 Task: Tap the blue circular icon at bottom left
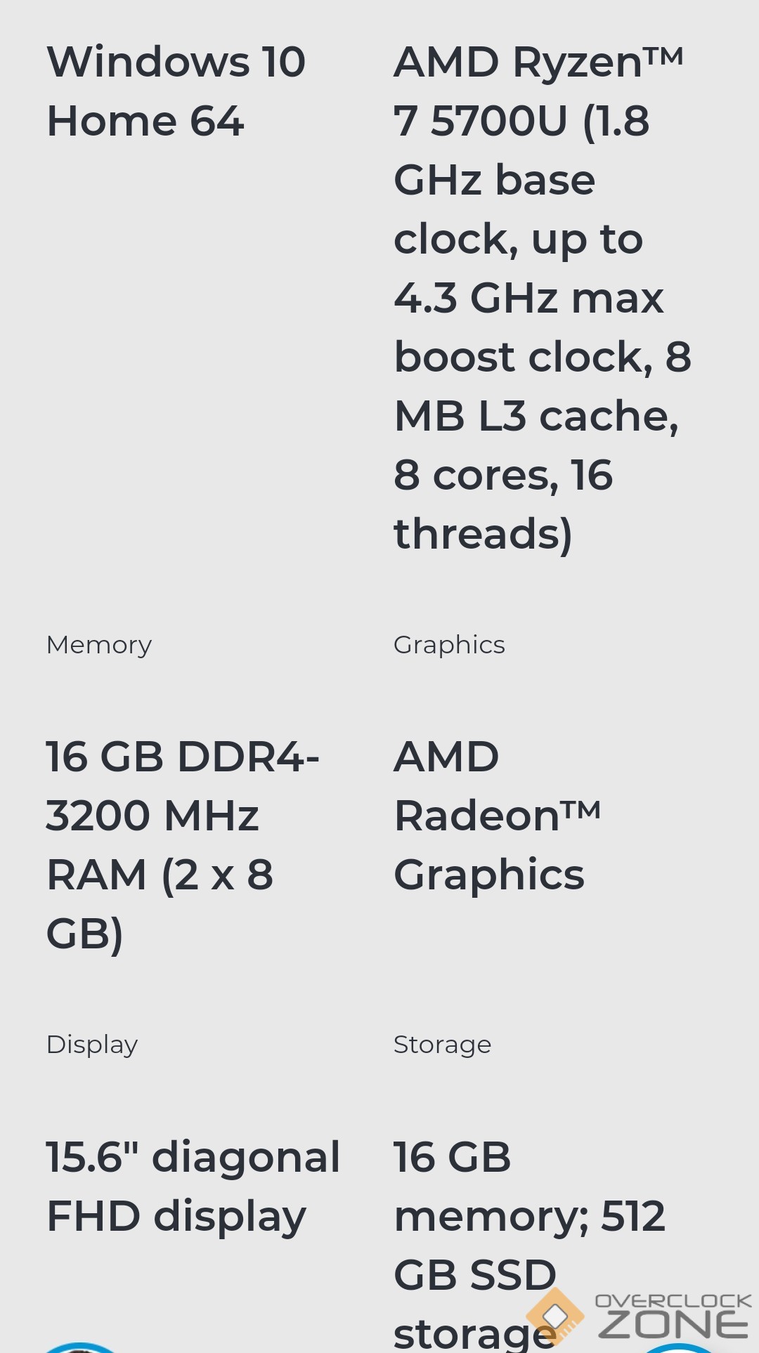tap(81, 1347)
